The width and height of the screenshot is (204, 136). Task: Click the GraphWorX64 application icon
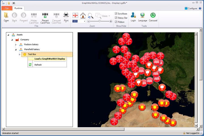[3, 3]
